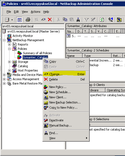
Task: Open the File menu
Action: [9, 12]
